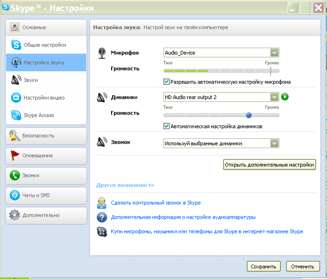Image resolution: width=327 pixels, height=279 pixels.
Task: Expand the Дополнительно section
Action: click(x=46, y=215)
